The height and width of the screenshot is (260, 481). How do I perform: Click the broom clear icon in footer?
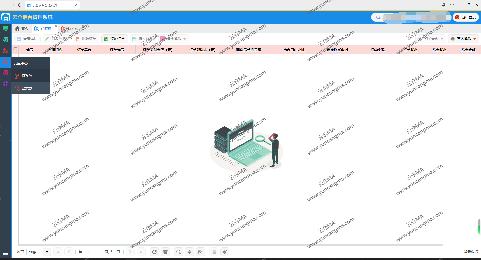click(x=225, y=252)
